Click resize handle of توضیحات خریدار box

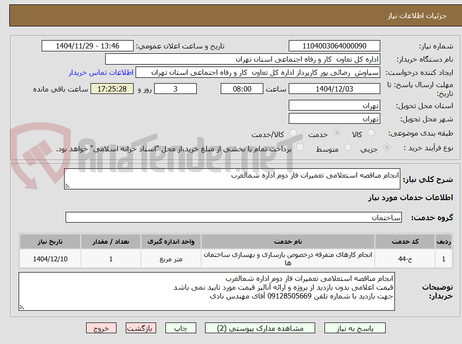pyautogui.click(x=22, y=307)
